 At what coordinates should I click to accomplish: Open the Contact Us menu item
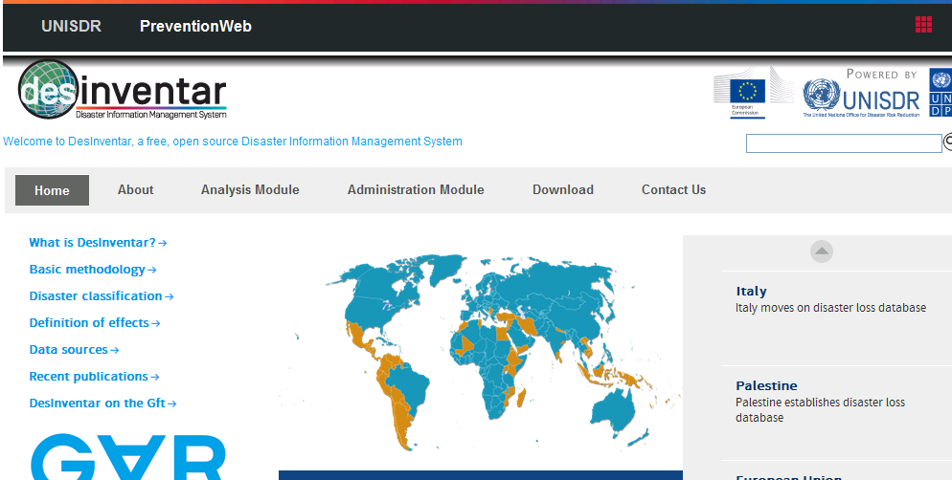tap(674, 189)
